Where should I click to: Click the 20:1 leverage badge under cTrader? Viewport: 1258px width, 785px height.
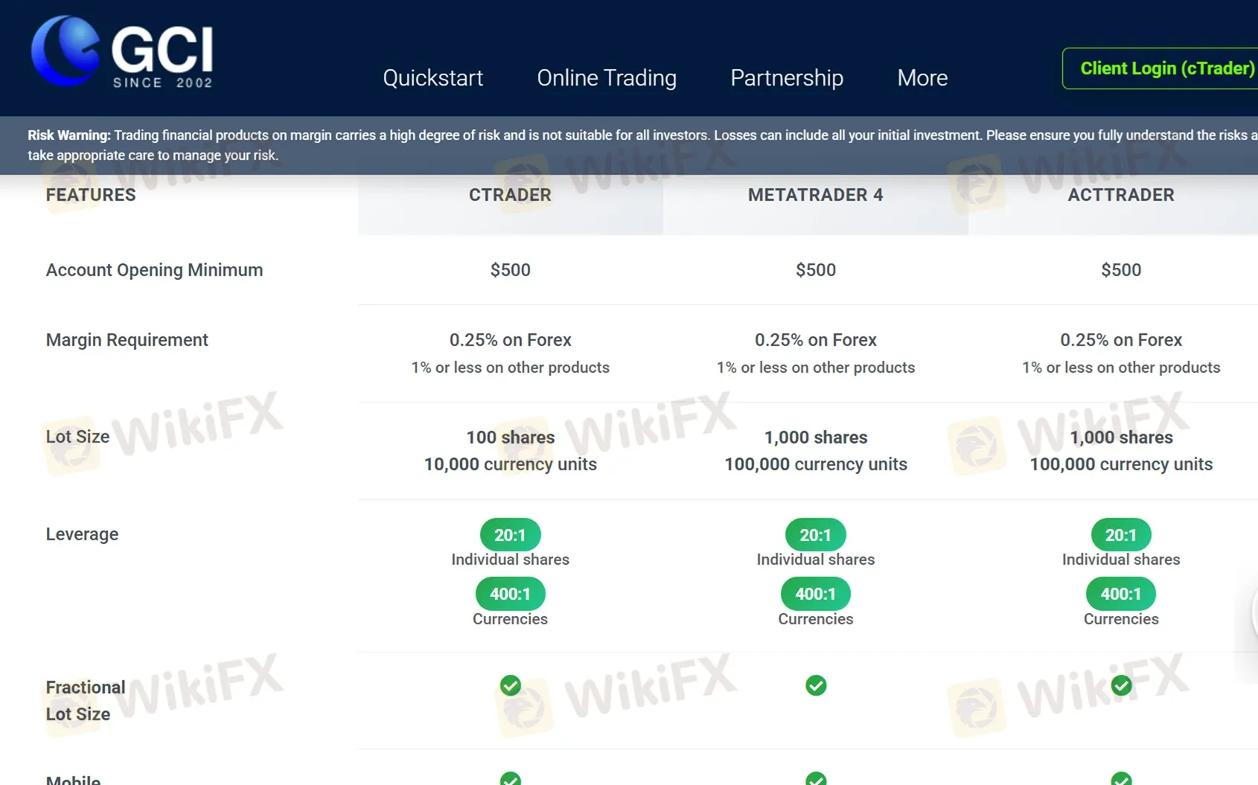coord(511,535)
